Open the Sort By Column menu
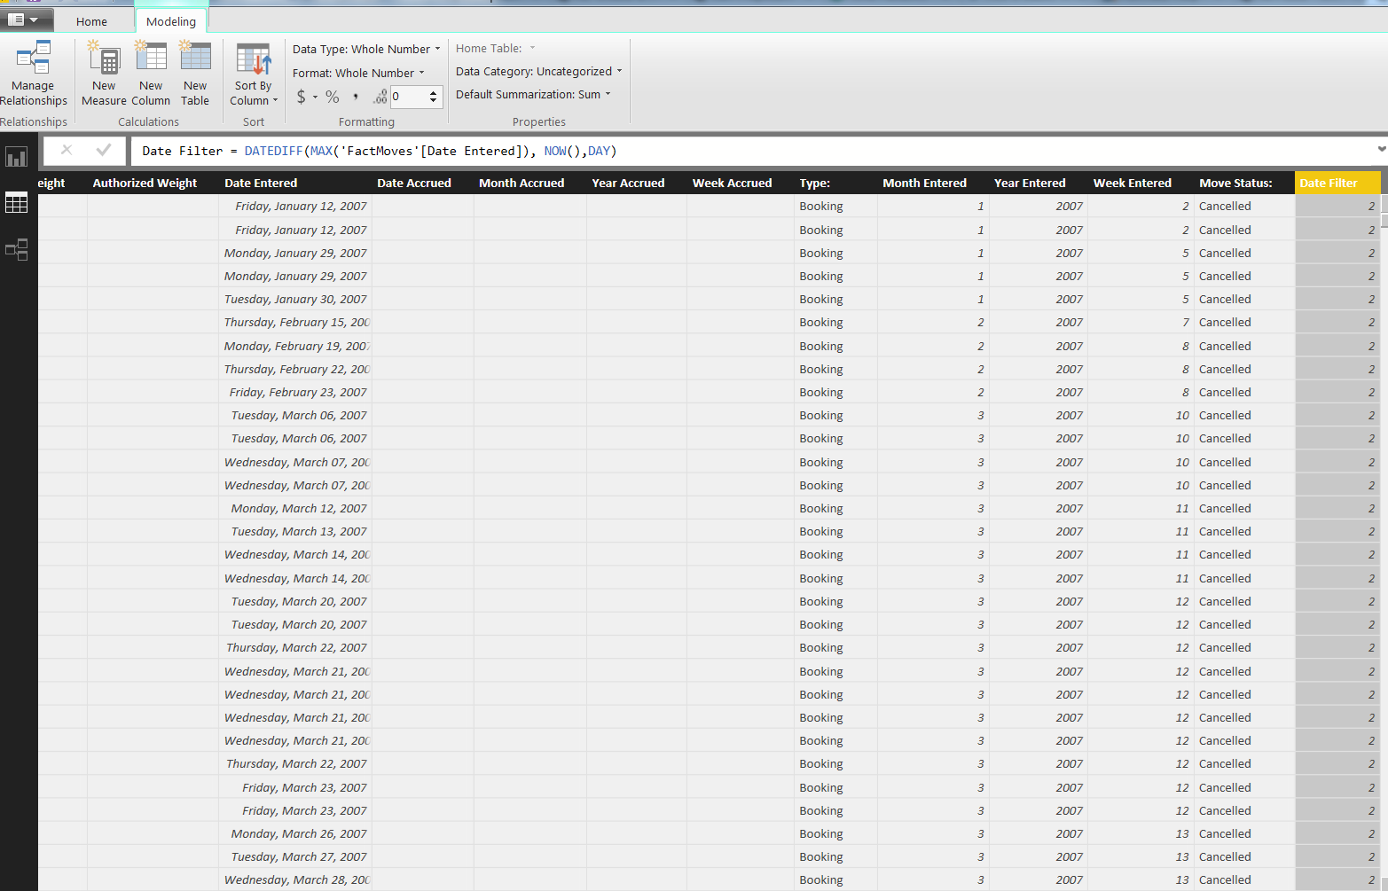This screenshot has width=1388, height=891. 254,74
